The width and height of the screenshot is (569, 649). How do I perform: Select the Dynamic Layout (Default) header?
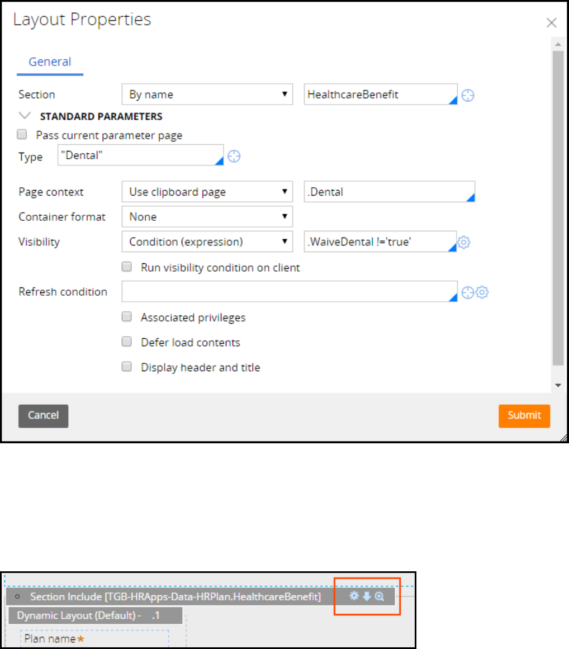point(94,615)
